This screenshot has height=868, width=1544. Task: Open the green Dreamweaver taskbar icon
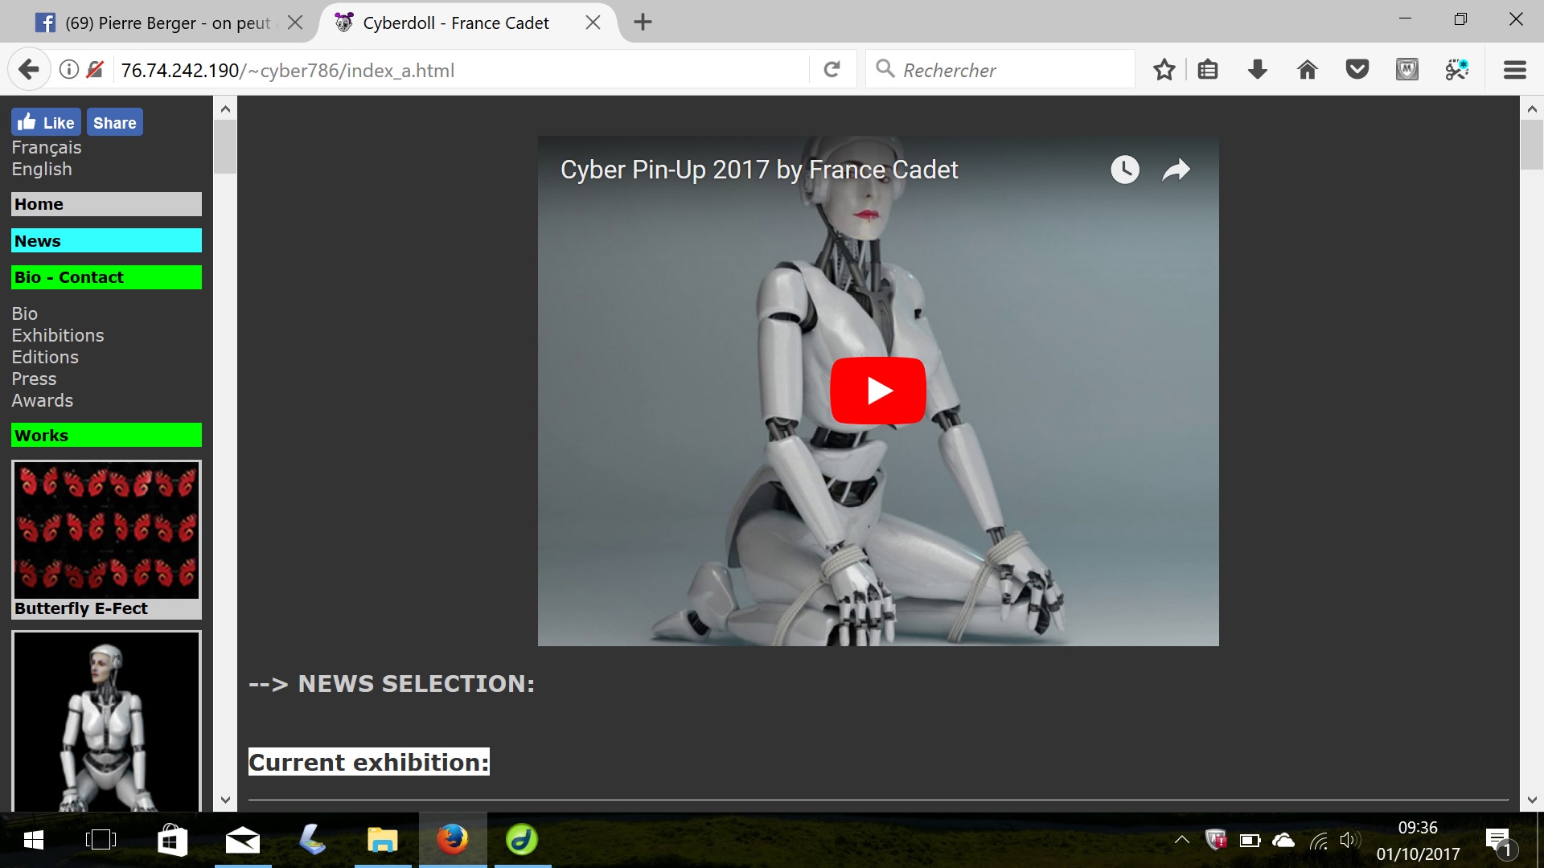[522, 840]
